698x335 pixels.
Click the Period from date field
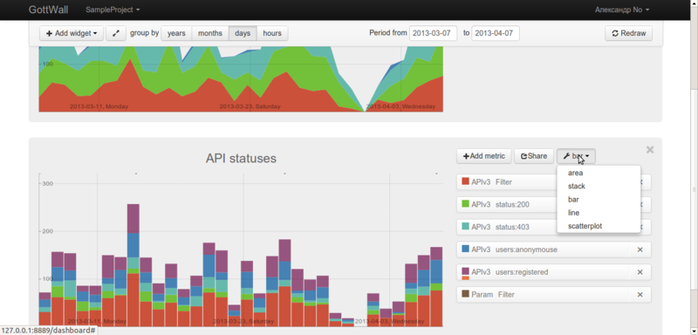click(433, 33)
